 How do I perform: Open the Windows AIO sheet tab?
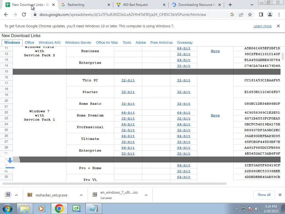(50, 43)
